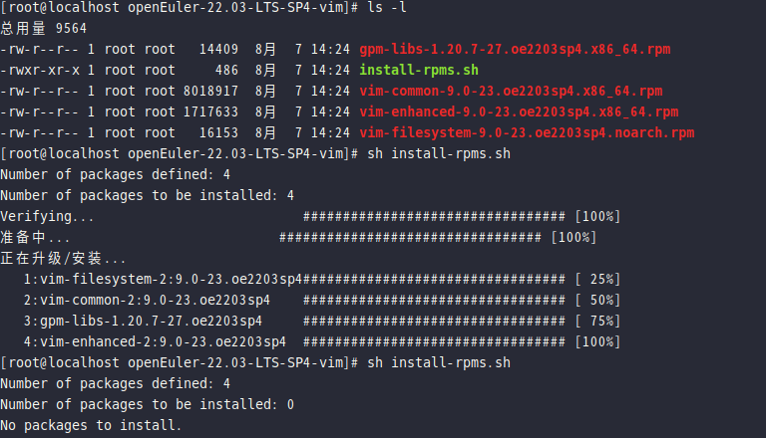The width and height of the screenshot is (766, 438).
Task: Click the '准备中...' preparing status text
Action: (36, 238)
